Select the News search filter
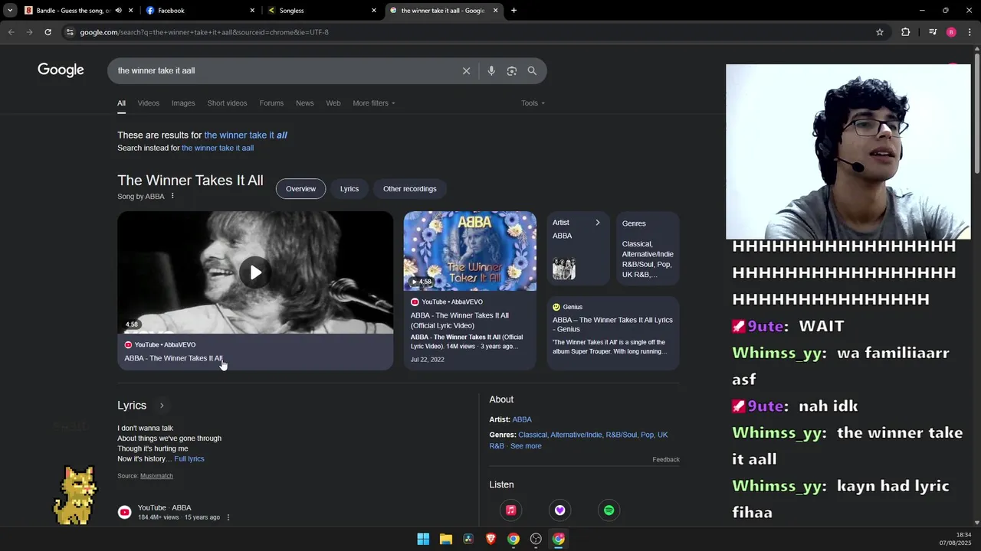 tap(305, 103)
